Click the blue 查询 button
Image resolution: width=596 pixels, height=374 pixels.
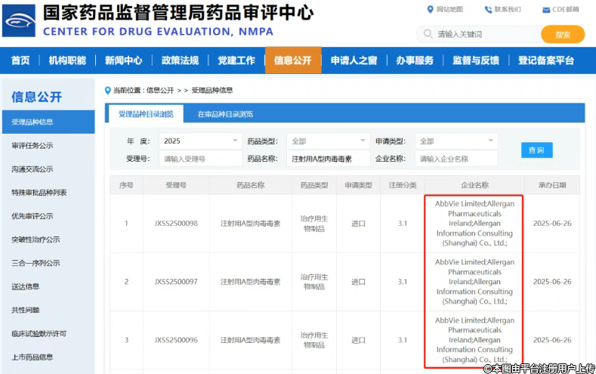(536, 150)
